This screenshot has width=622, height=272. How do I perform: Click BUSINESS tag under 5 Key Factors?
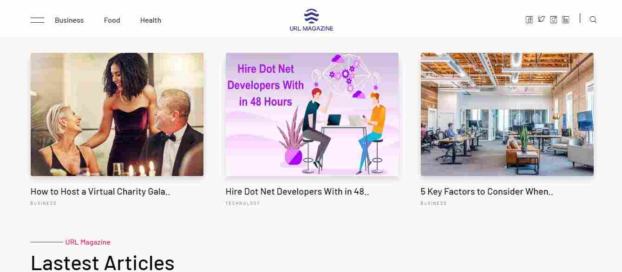tap(434, 203)
